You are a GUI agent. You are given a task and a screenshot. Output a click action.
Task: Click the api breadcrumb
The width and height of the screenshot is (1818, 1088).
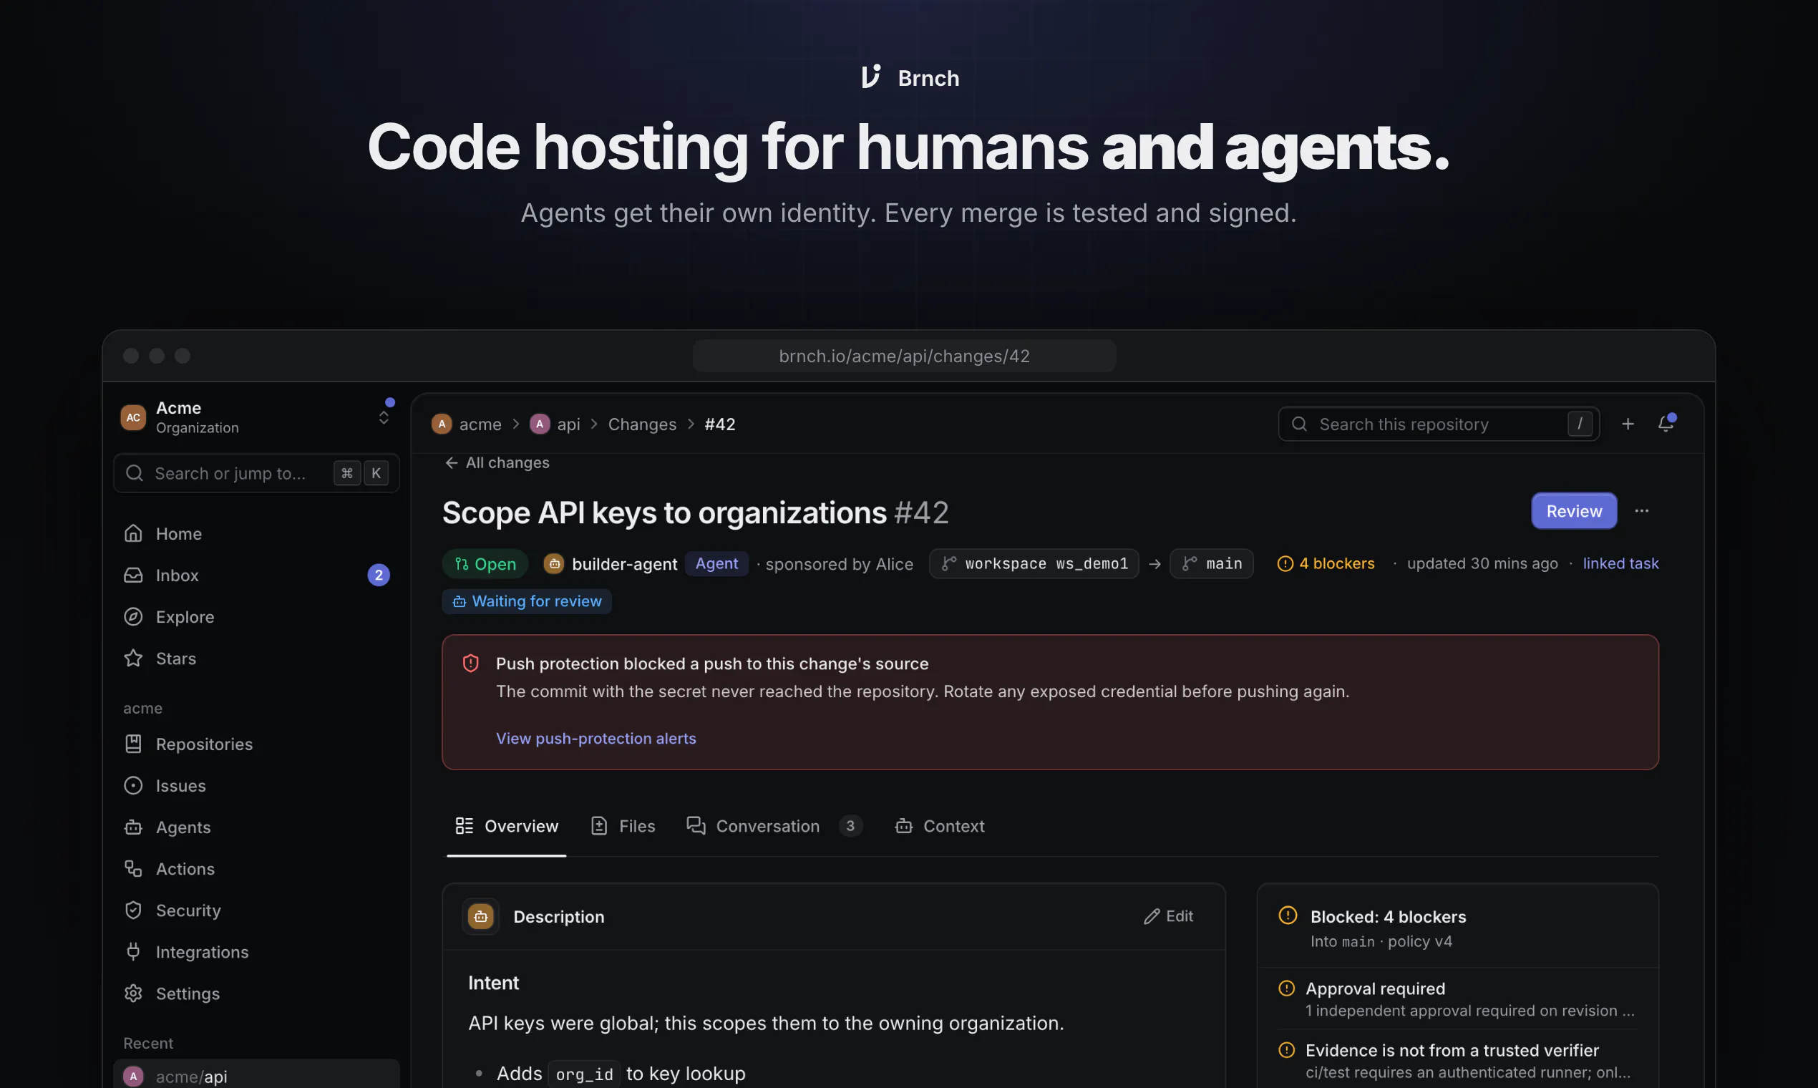(555, 424)
